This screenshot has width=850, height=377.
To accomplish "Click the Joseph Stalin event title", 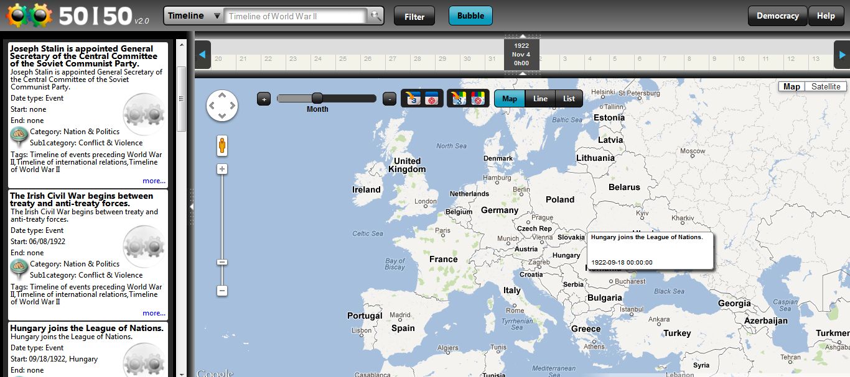I will point(84,56).
